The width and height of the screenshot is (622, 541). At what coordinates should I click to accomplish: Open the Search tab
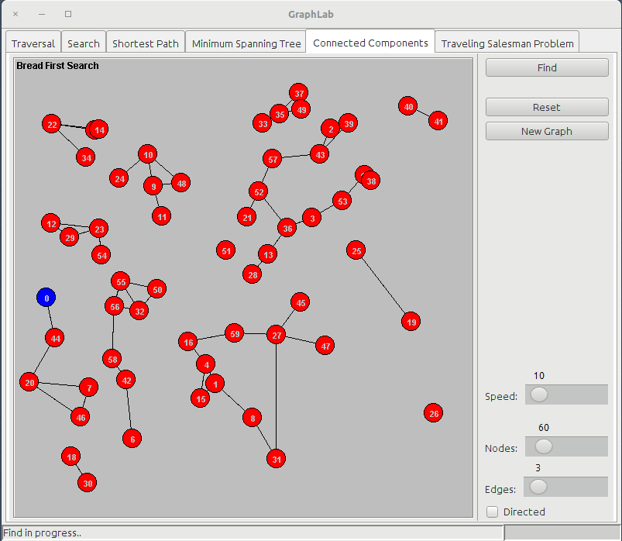[84, 43]
